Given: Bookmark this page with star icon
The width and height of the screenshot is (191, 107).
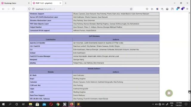Looking at the screenshot, I should coord(131,9).
